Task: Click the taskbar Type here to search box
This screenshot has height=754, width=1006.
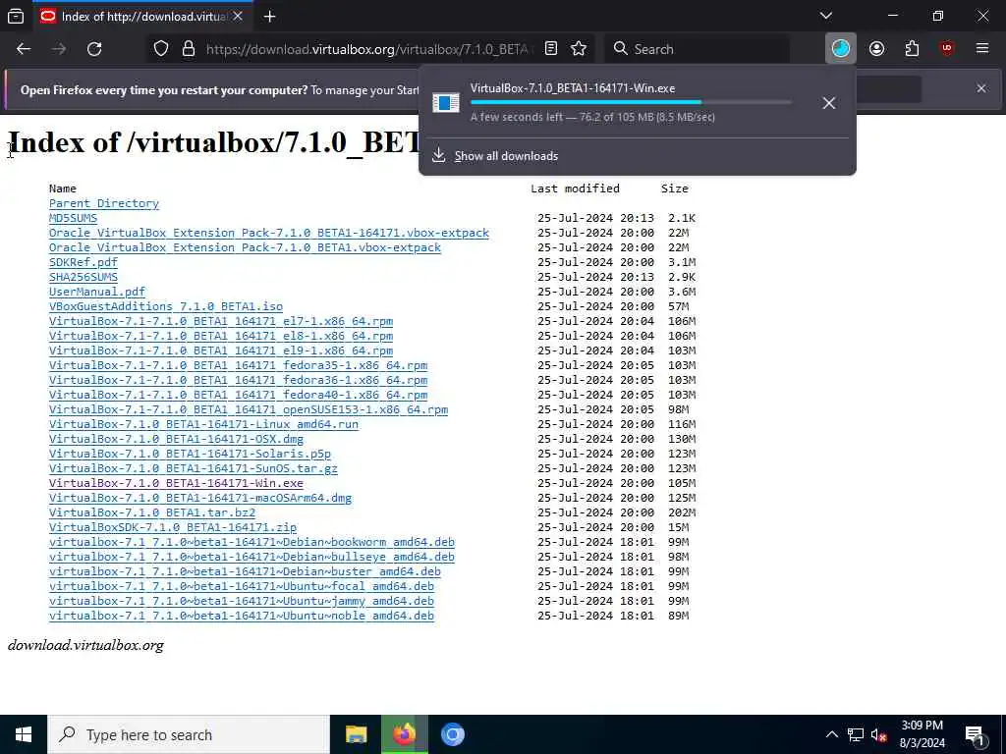Action: (x=189, y=734)
